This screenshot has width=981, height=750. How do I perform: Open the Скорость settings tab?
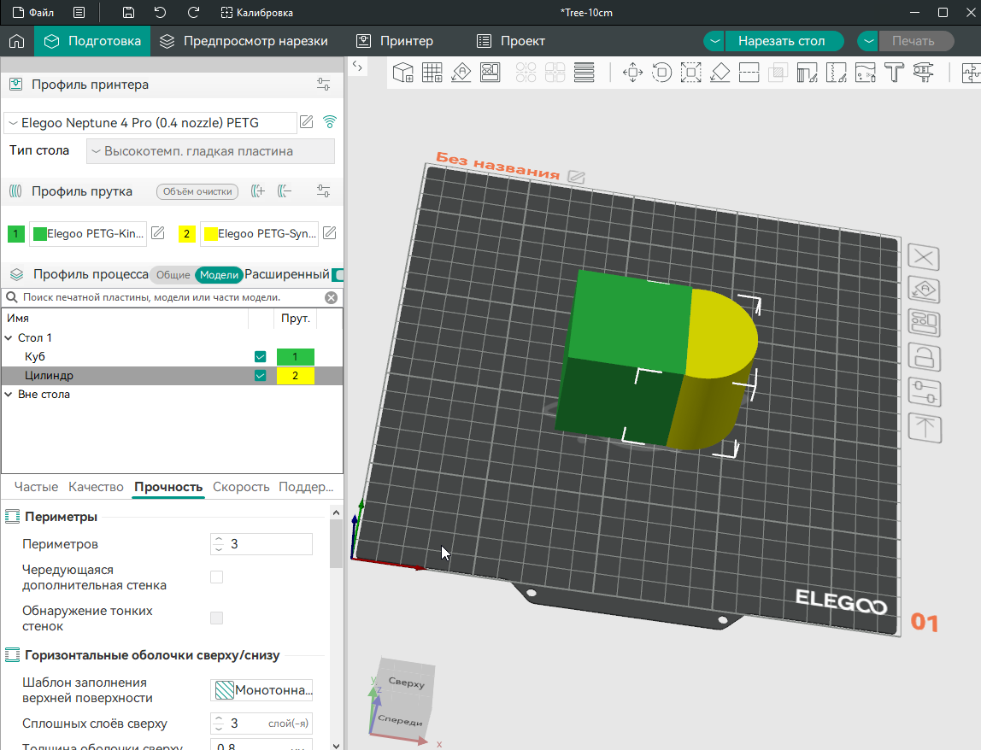tap(241, 487)
